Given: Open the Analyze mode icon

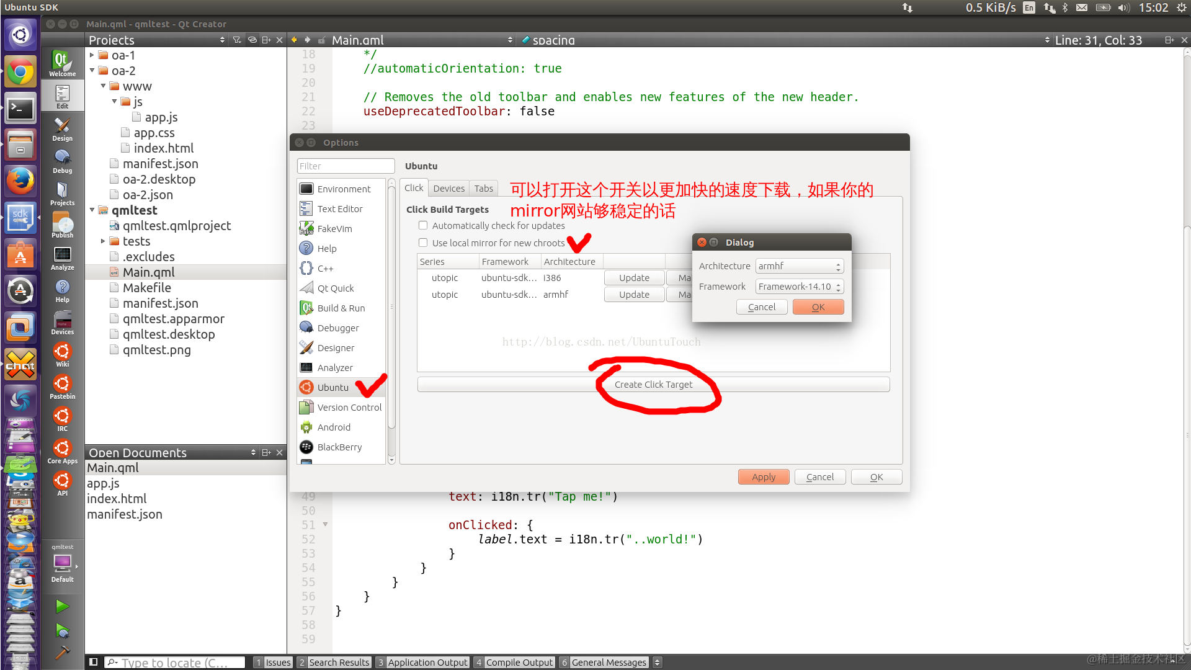Looking at the screenshot, I should 62,257.
